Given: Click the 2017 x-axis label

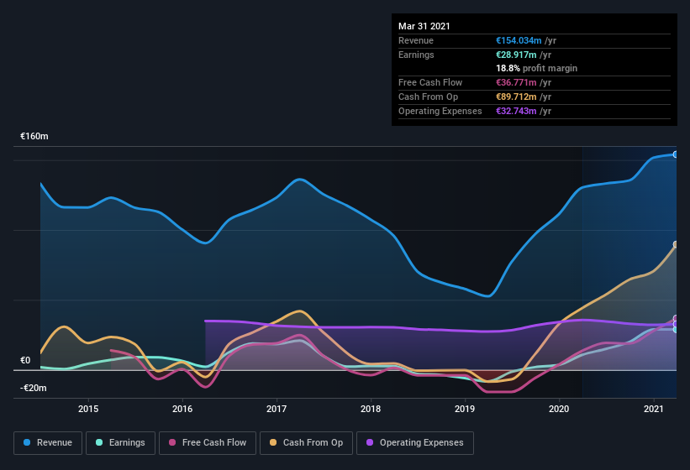Looking at the screenshot, I should click(x=277, y=409).
